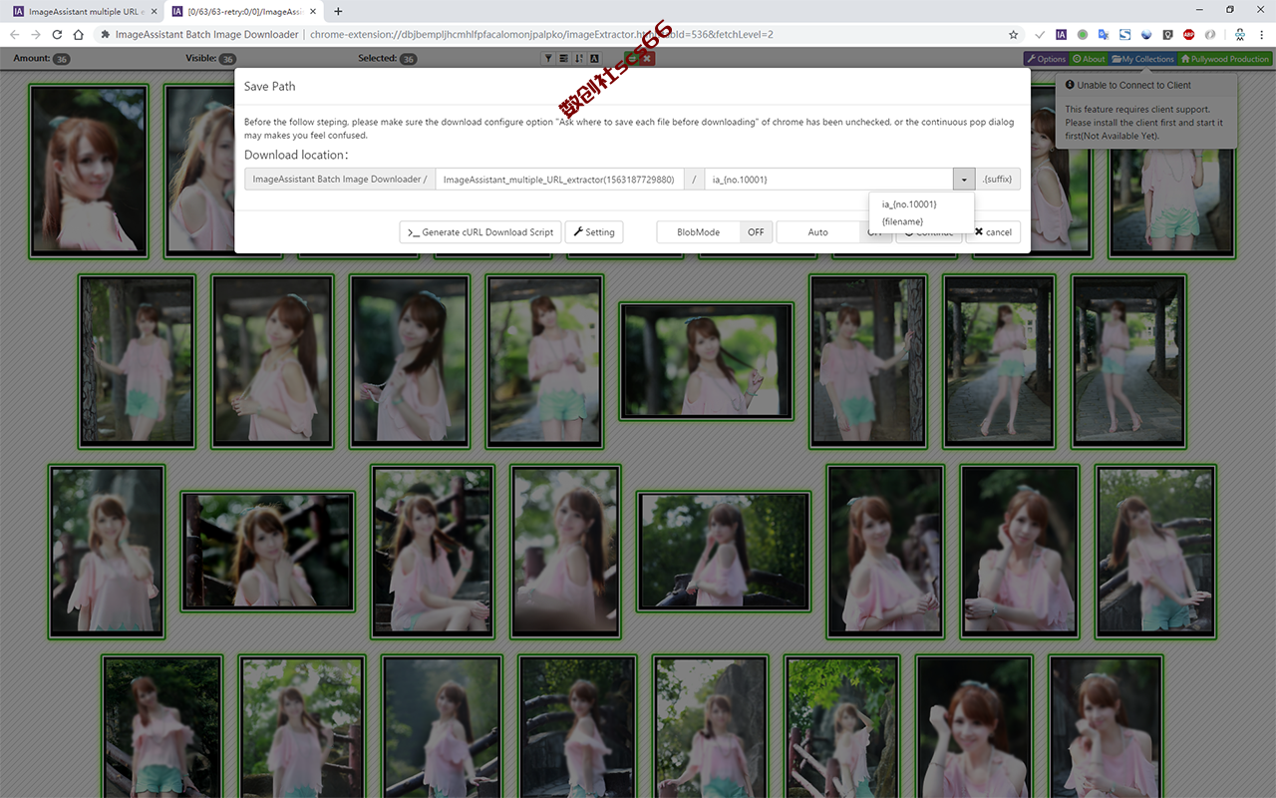Click 'Unable to Connect to Client' tooltip heading
The image size is (1276, 798).
point(1133,86)
